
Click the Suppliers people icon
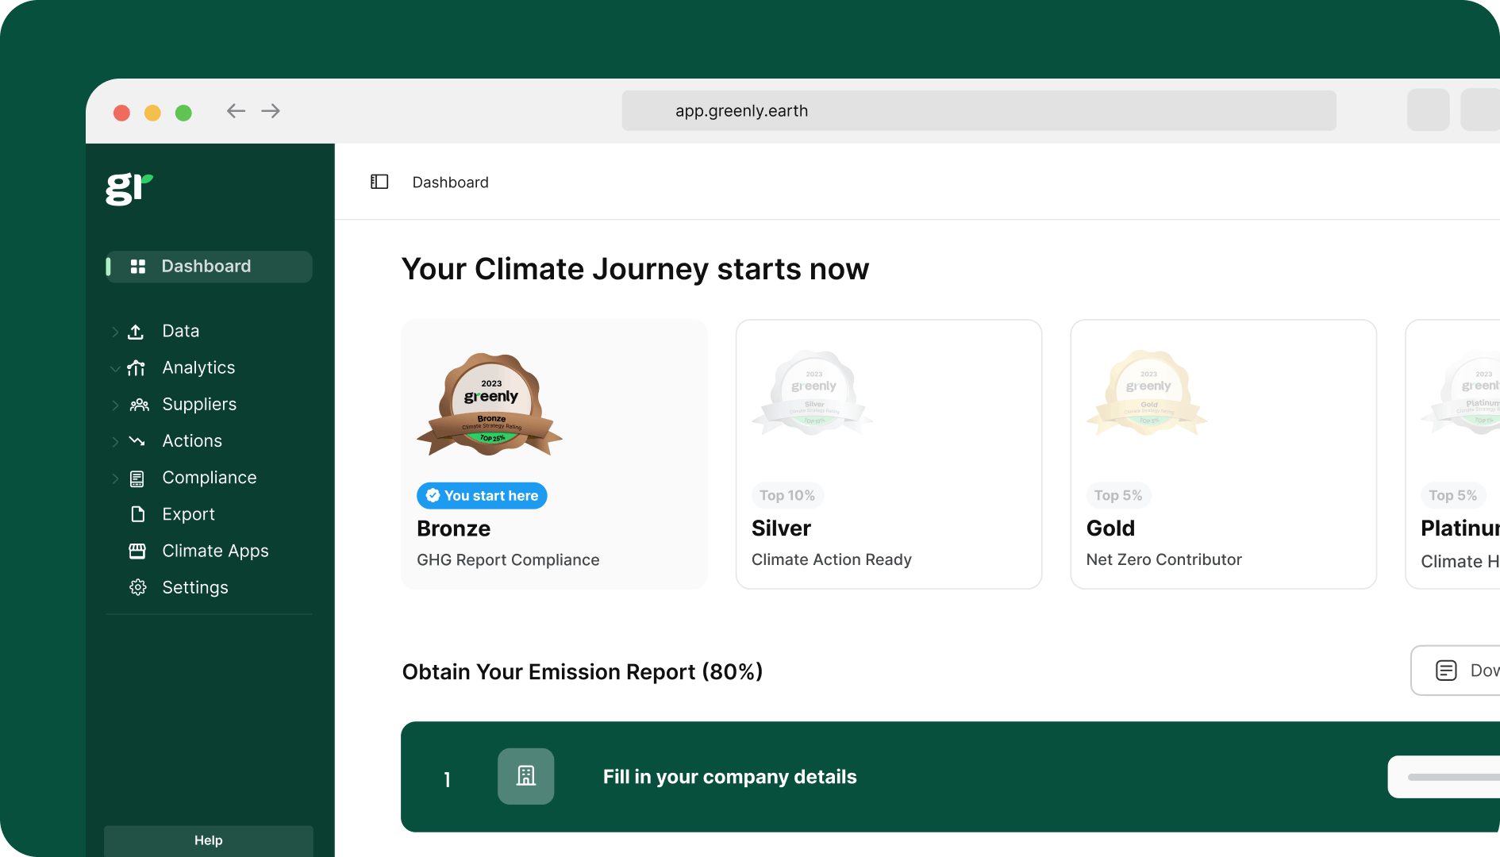point(139,405)
